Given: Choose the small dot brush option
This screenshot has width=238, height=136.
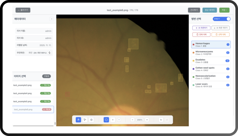Looking at the screenshot, I should tap(113, 120).
